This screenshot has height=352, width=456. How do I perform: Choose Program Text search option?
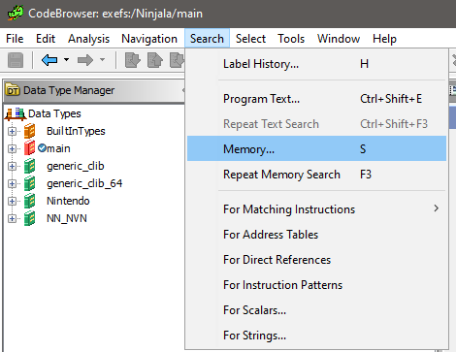(316, 99)
